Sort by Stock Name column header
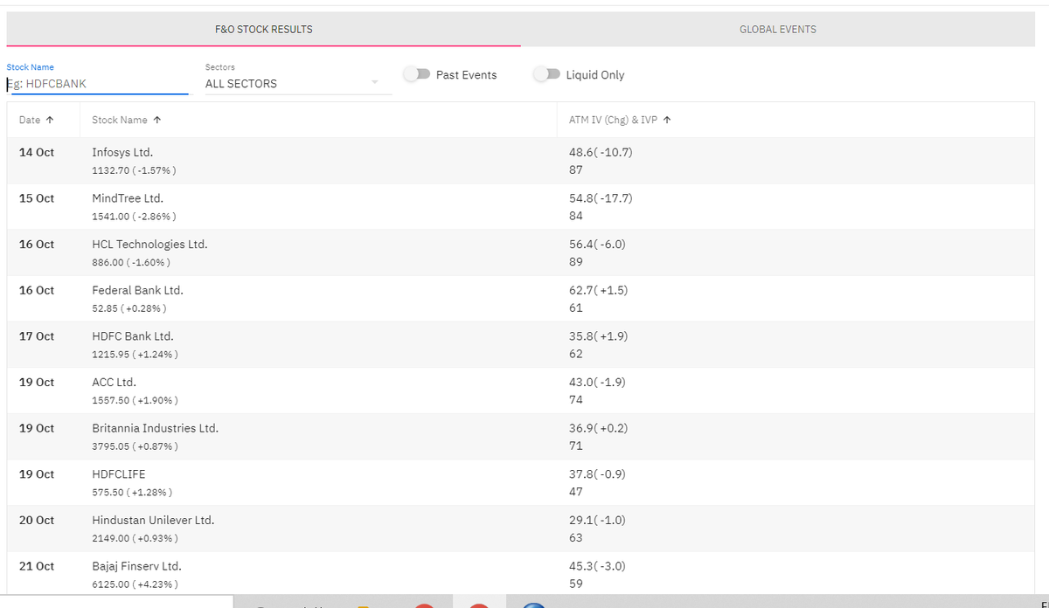 (x=126, y=120)
